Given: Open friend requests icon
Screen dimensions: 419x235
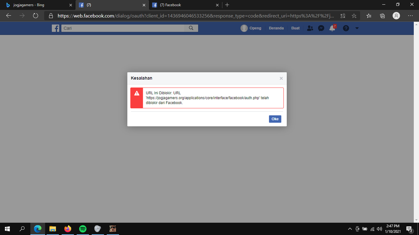Looking at the screenshot, I should [x=310, y=28].
